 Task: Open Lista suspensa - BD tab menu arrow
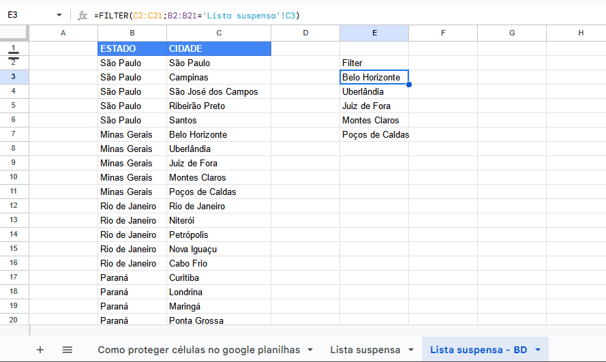pos(538,350)
